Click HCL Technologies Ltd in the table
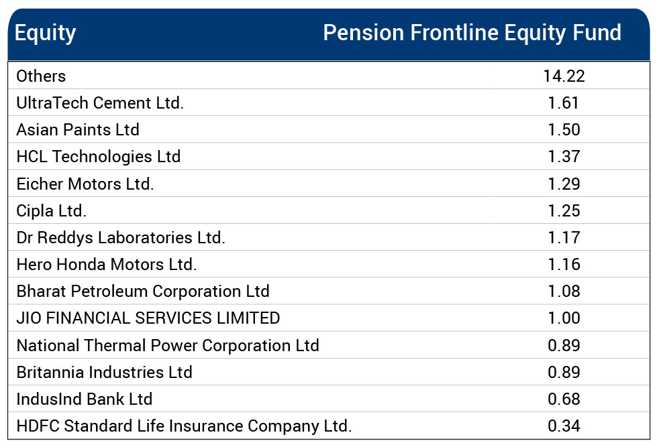This screenshot has height=447, width=659. click(x=99, y=157)
